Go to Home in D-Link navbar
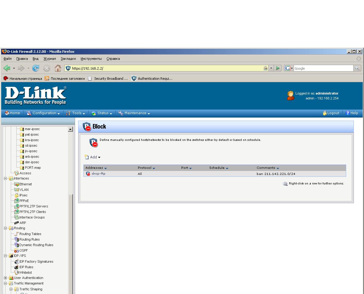The height and width of the screenshot is (294, 364). [13, 113]
